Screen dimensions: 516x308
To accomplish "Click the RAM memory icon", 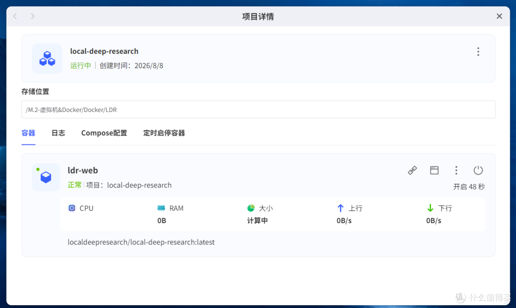I will click(x=161, y=208).
